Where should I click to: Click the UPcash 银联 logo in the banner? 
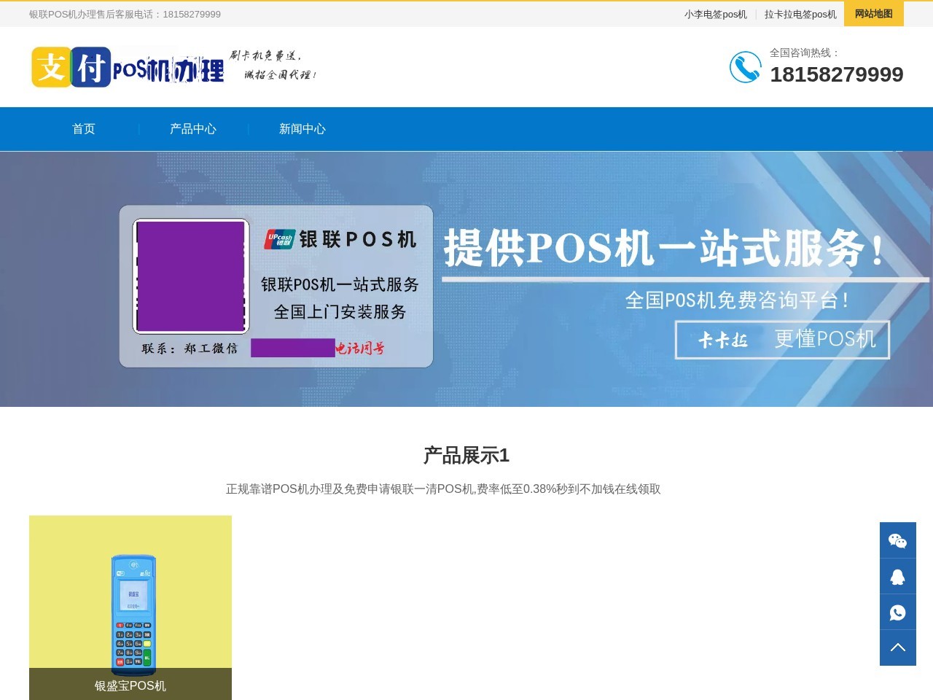point(280,239)
